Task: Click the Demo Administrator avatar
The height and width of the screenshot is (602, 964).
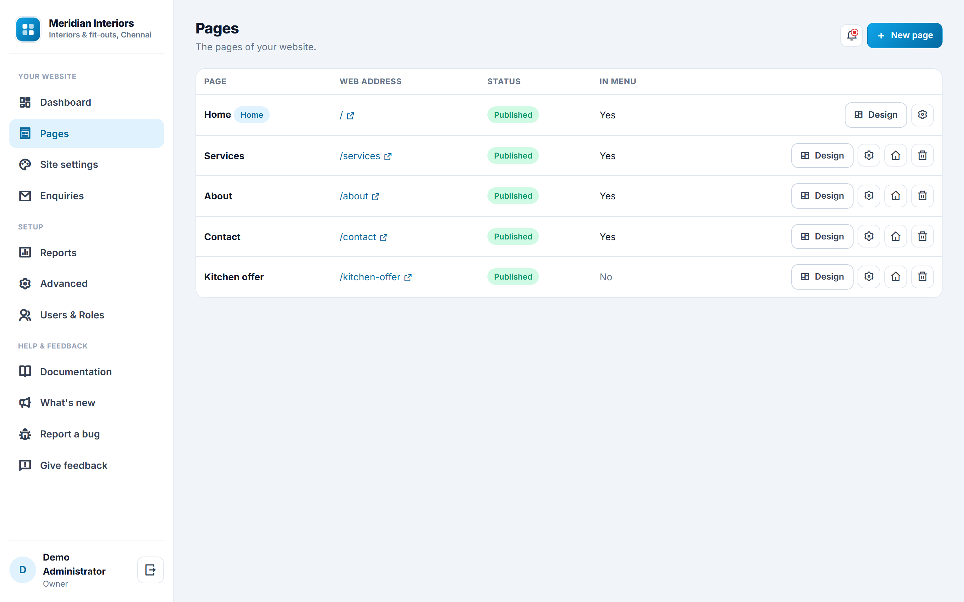Action: click(x=23, y=570)
